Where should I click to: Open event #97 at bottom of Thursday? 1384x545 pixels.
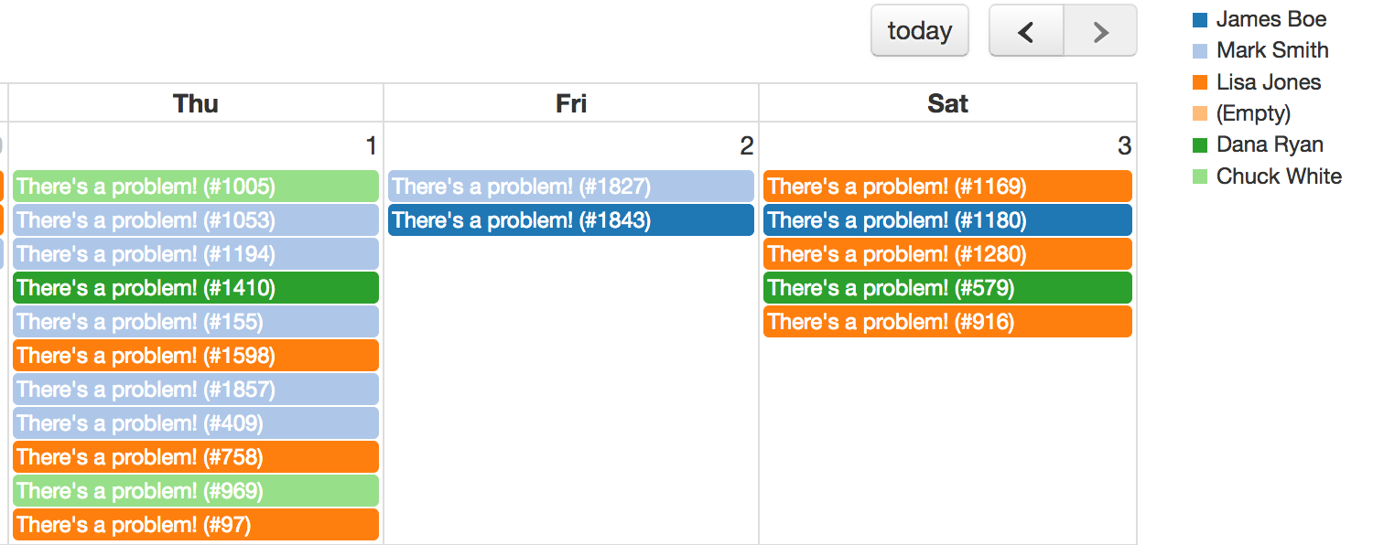(x=195, y=524)
